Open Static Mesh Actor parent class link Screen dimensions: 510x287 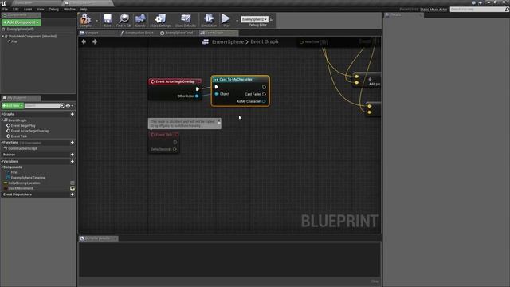[433, 10]
